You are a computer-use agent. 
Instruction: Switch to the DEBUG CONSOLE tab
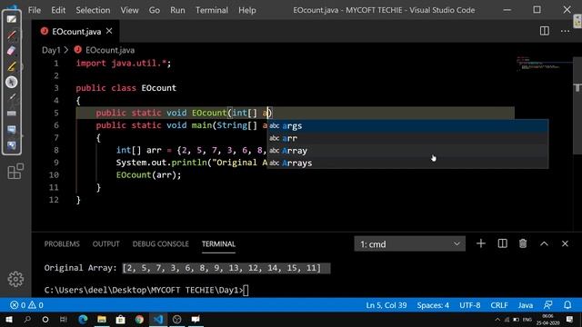click(161, 244)
